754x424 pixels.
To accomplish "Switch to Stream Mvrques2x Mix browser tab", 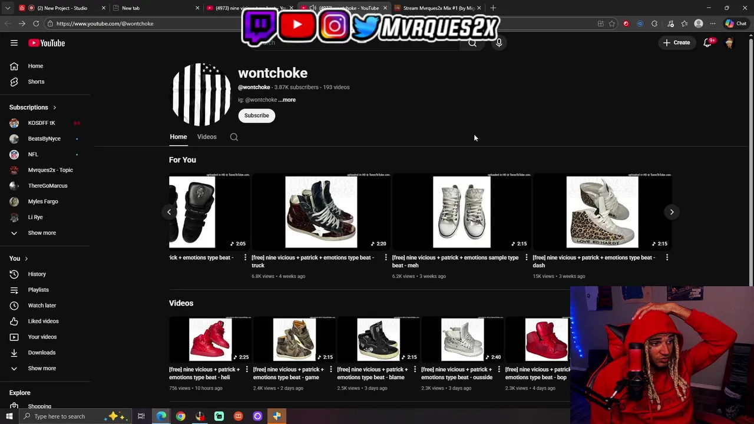I will point(438,8).
